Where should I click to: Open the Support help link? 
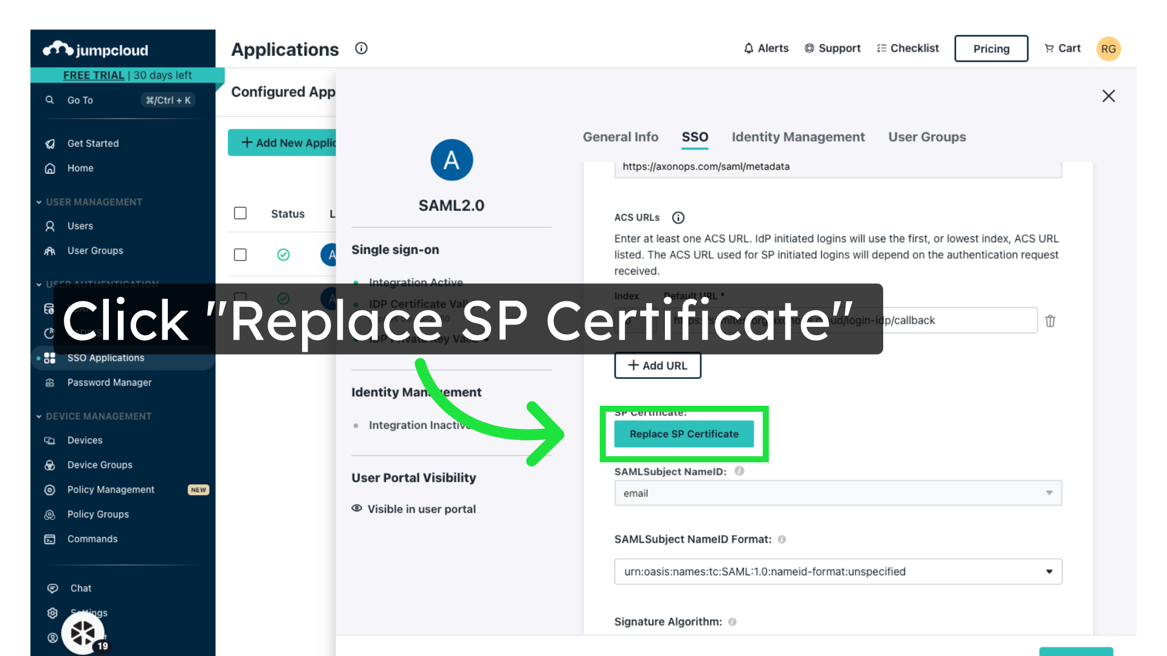point(832,49)
